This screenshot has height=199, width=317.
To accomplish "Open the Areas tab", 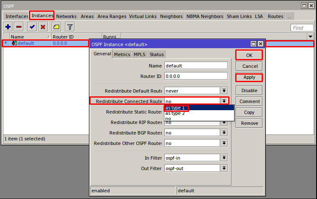I will [x=87, y=16].
